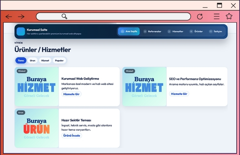Open SEO ve Performans Optimizasyonu thumbnail image

pyautogui.click(x=144, y=87)
